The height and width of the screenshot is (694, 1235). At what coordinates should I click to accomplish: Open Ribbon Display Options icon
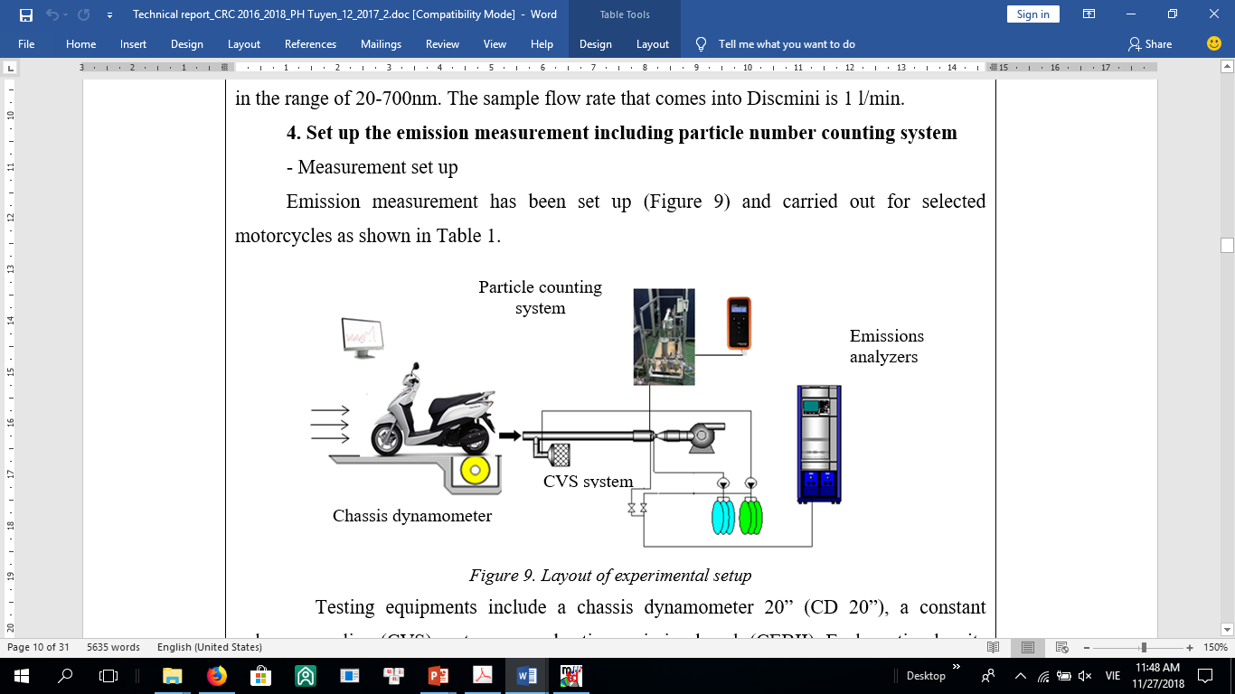(1089, 14)
